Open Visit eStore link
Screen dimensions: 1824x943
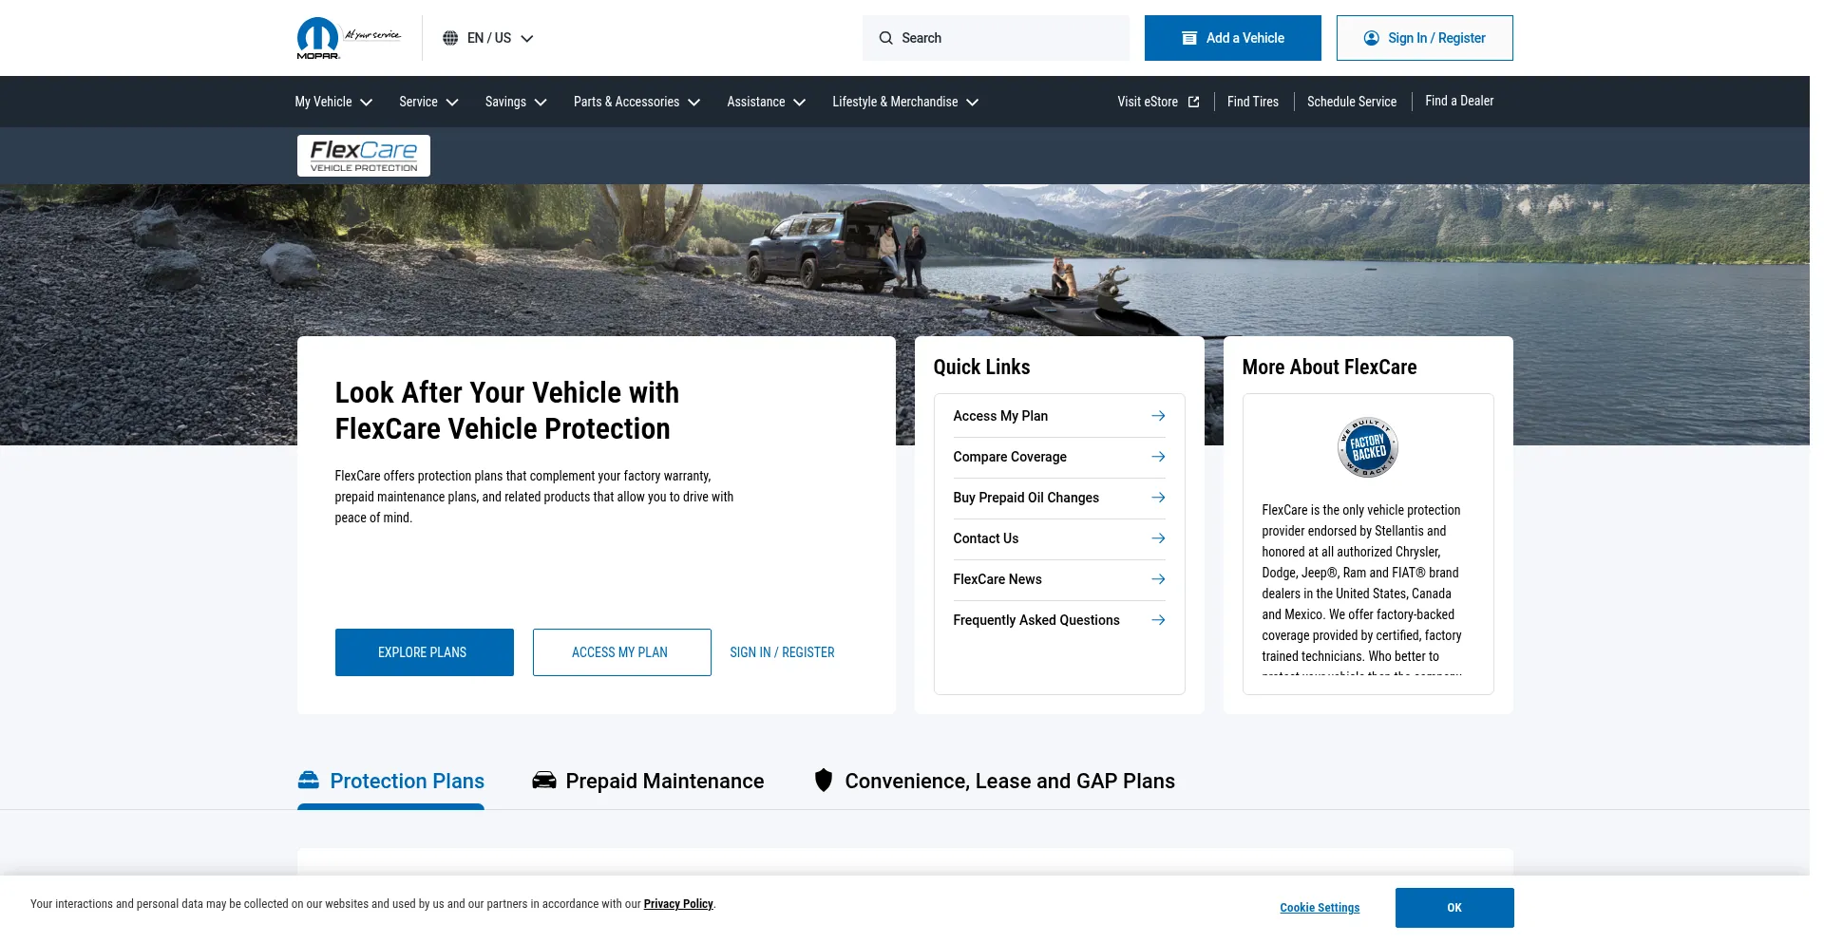1158,102
